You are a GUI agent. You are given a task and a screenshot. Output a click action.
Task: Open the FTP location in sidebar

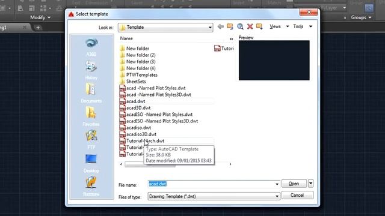tap(91, 140)
